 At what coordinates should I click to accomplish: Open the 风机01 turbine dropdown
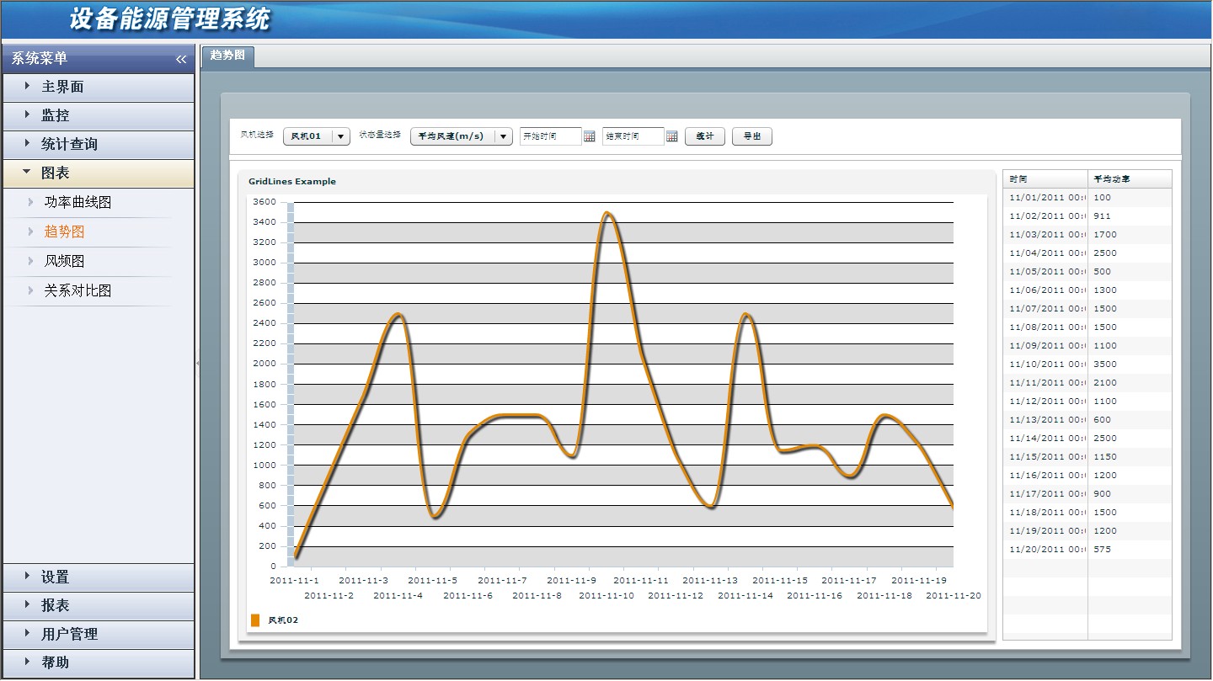coord(340,136)
